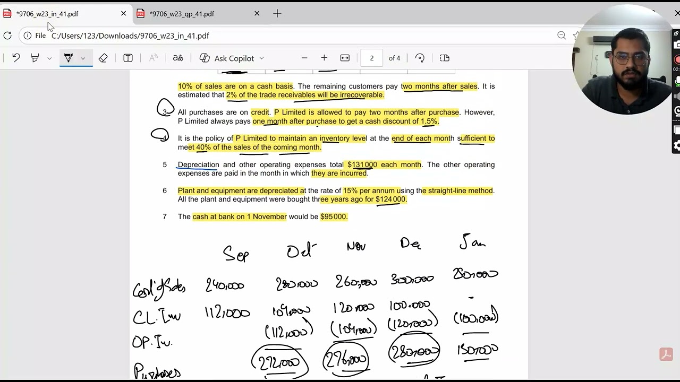This screenshot has height=382, width=680.
Task: Close the 9706_w23_qp_41.pdf tab
Action: coord(257,14)
